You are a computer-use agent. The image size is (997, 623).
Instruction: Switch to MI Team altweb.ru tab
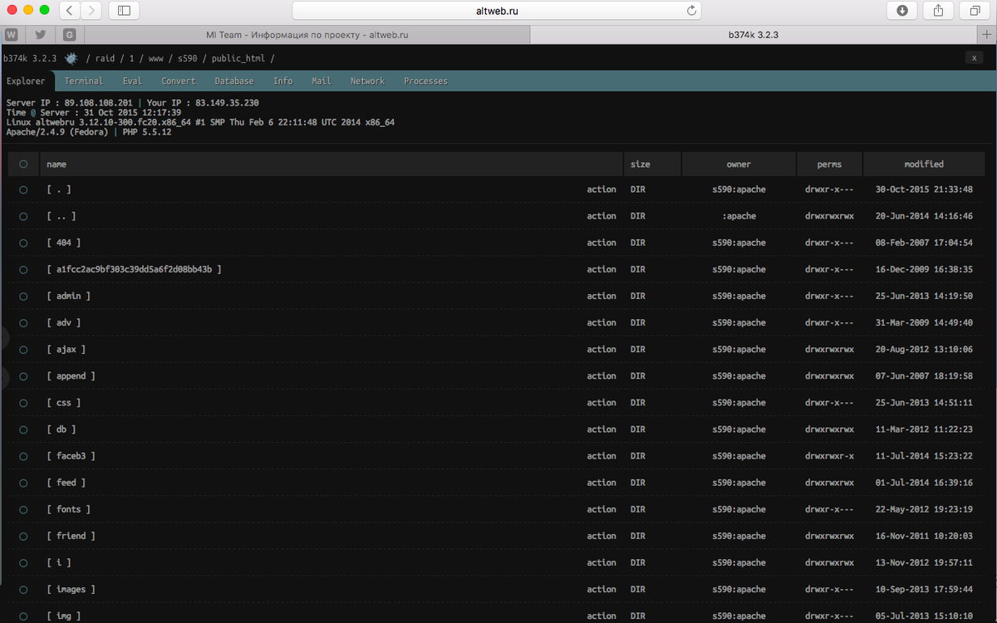[307, 35]
